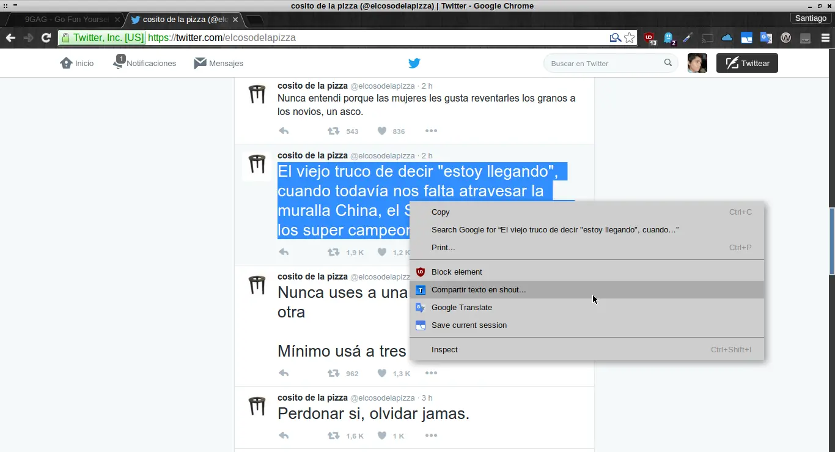
Task: Open the Session Buddy extension icon
Action: point(746,38)
